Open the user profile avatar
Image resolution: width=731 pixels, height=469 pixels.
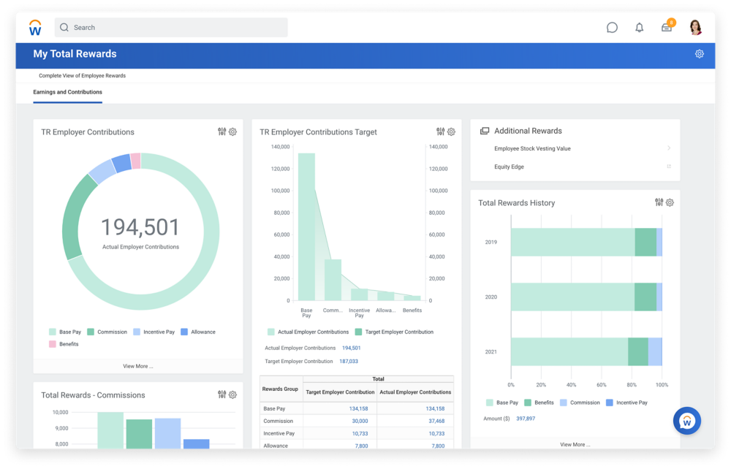695,28
